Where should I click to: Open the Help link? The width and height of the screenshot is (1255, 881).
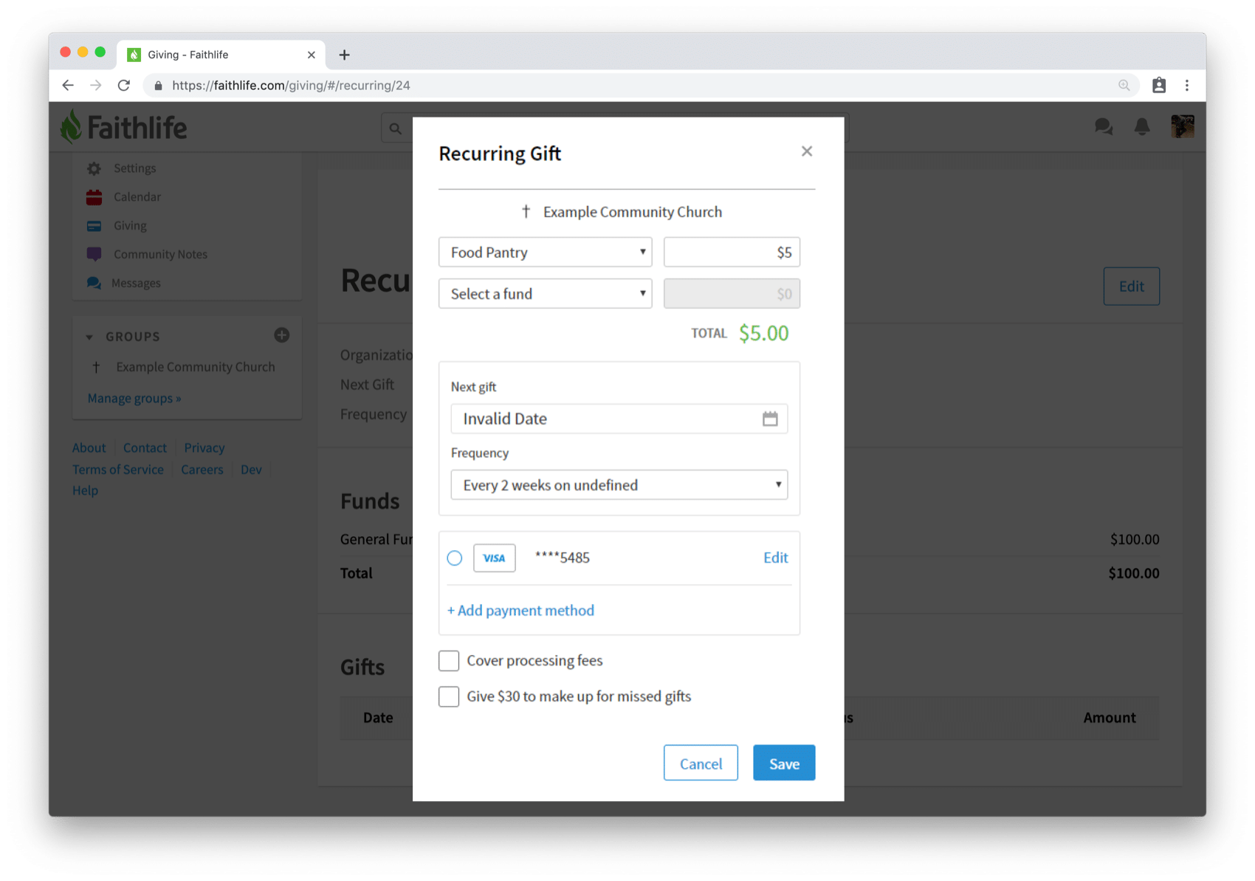[x=85, y=490]
